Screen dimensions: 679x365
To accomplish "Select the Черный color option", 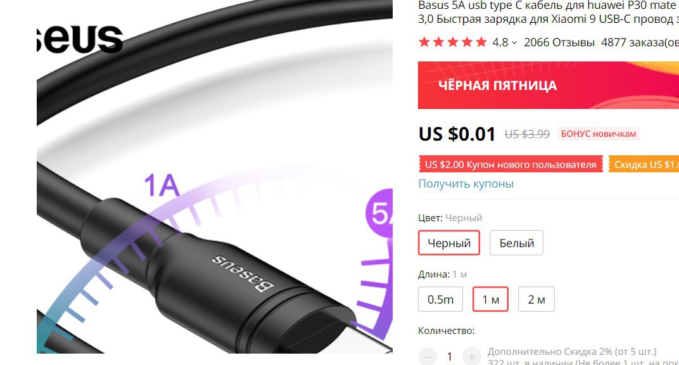I will [x=449, y=243].
